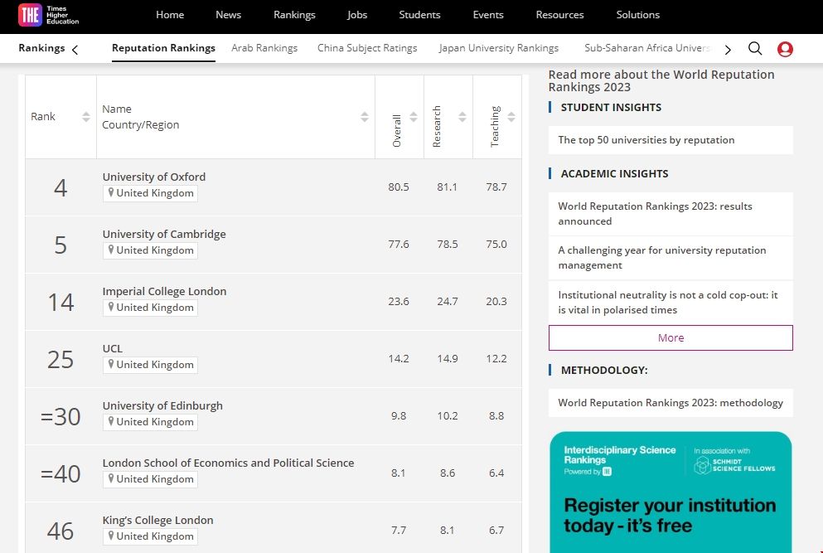
Task: Open University of Oxford link
Action: tap(154, 177)
